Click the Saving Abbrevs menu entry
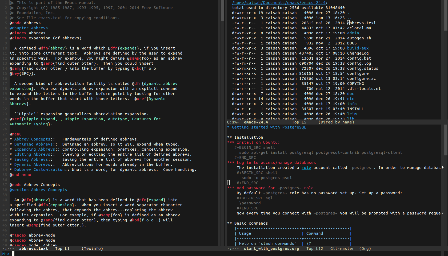This screenshot has height=256, width=448. (x=31, y=159)
